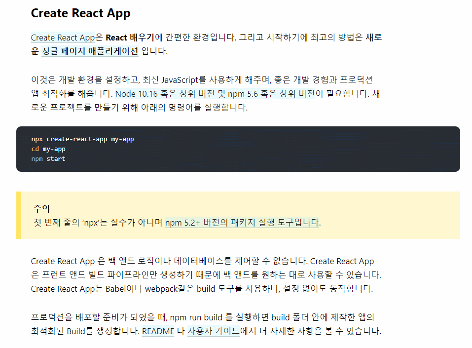Click the line starting '프로덕션을 배포할 준비가'
472x348 pixels.
tap(203, 317)
